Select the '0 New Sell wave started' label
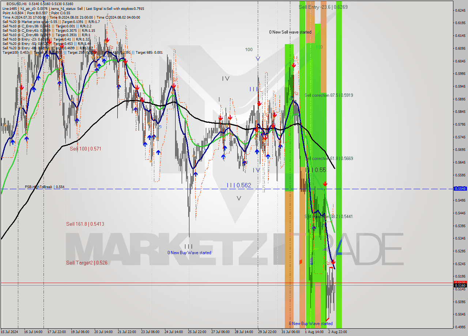 click(x=290, y=32)
